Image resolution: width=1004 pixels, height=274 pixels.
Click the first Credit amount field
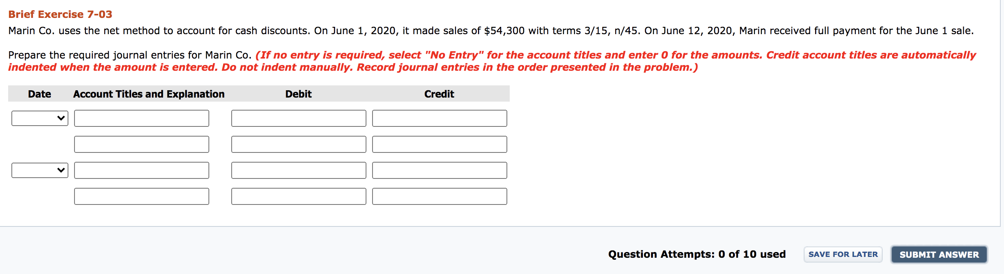click(439, 118)
